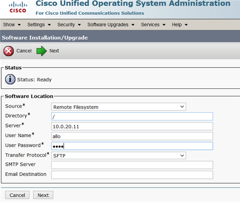Click the Next button at the bottom

click(43, 195)
